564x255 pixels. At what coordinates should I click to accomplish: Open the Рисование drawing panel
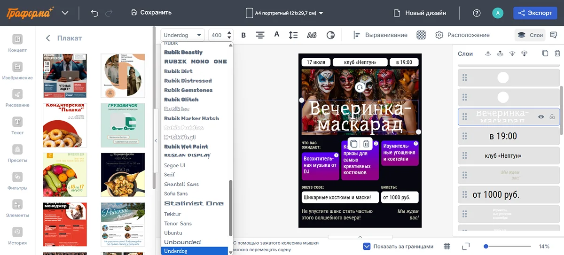point(17,98)
